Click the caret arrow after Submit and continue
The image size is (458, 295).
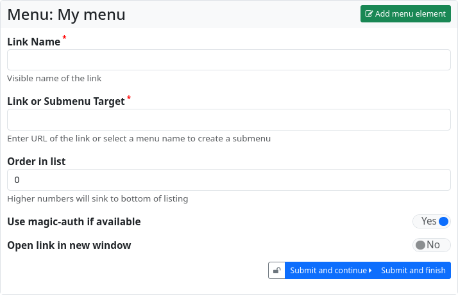[370, 271]
